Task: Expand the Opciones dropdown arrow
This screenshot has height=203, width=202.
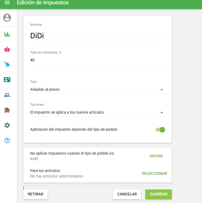Action: pyautogui.click(x=161, y=113)
